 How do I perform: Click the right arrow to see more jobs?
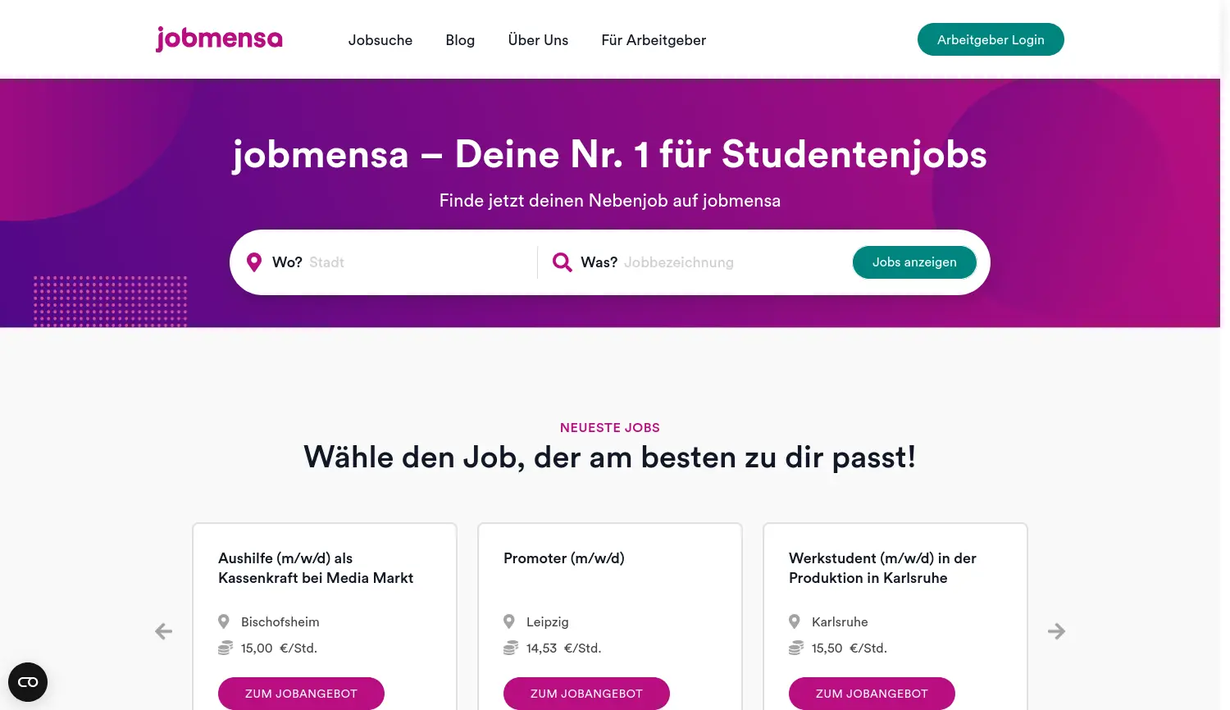coord(1056,631)
